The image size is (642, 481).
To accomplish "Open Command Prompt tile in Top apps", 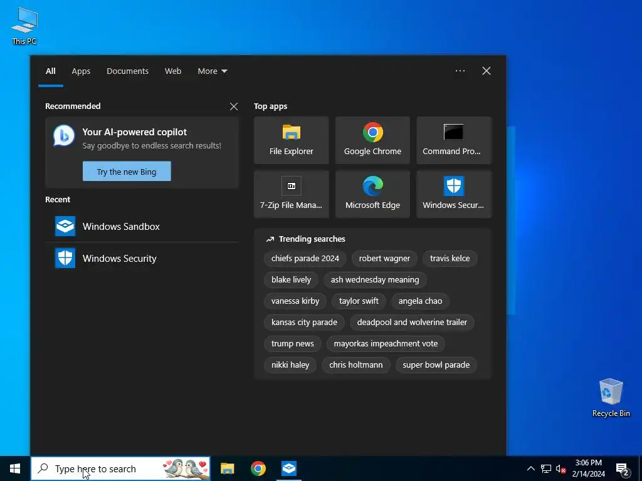I will 454,140.
